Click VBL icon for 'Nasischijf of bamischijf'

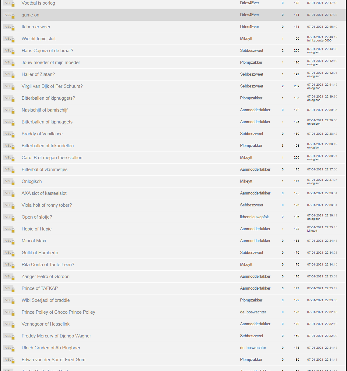(9, 110)
